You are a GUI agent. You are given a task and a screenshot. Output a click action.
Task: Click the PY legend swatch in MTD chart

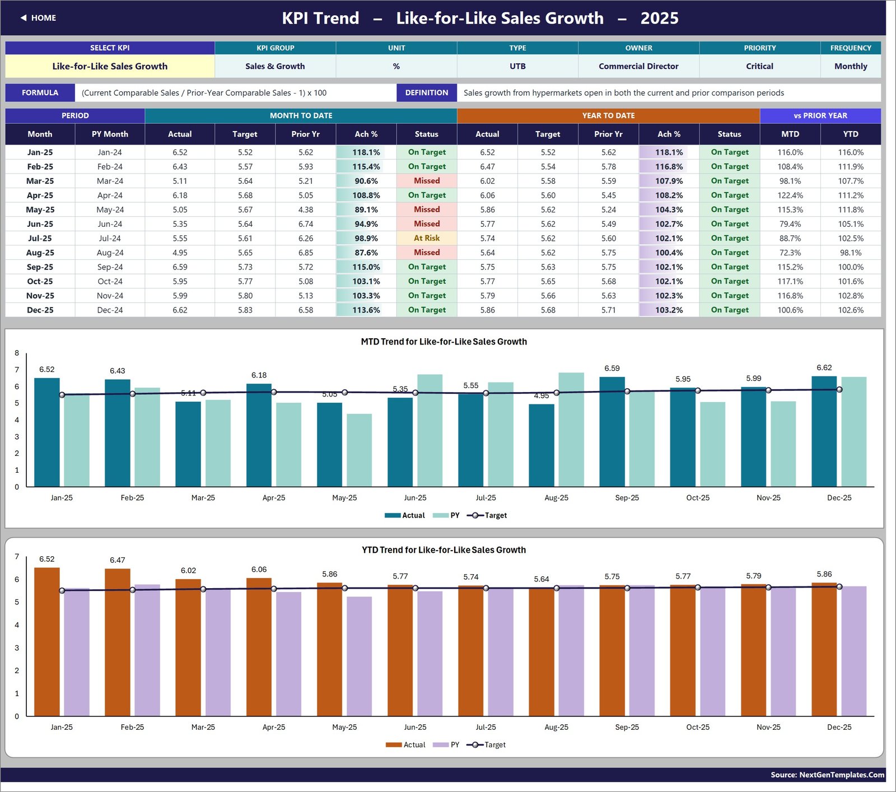pyautogui.click(x=441, y=515)
